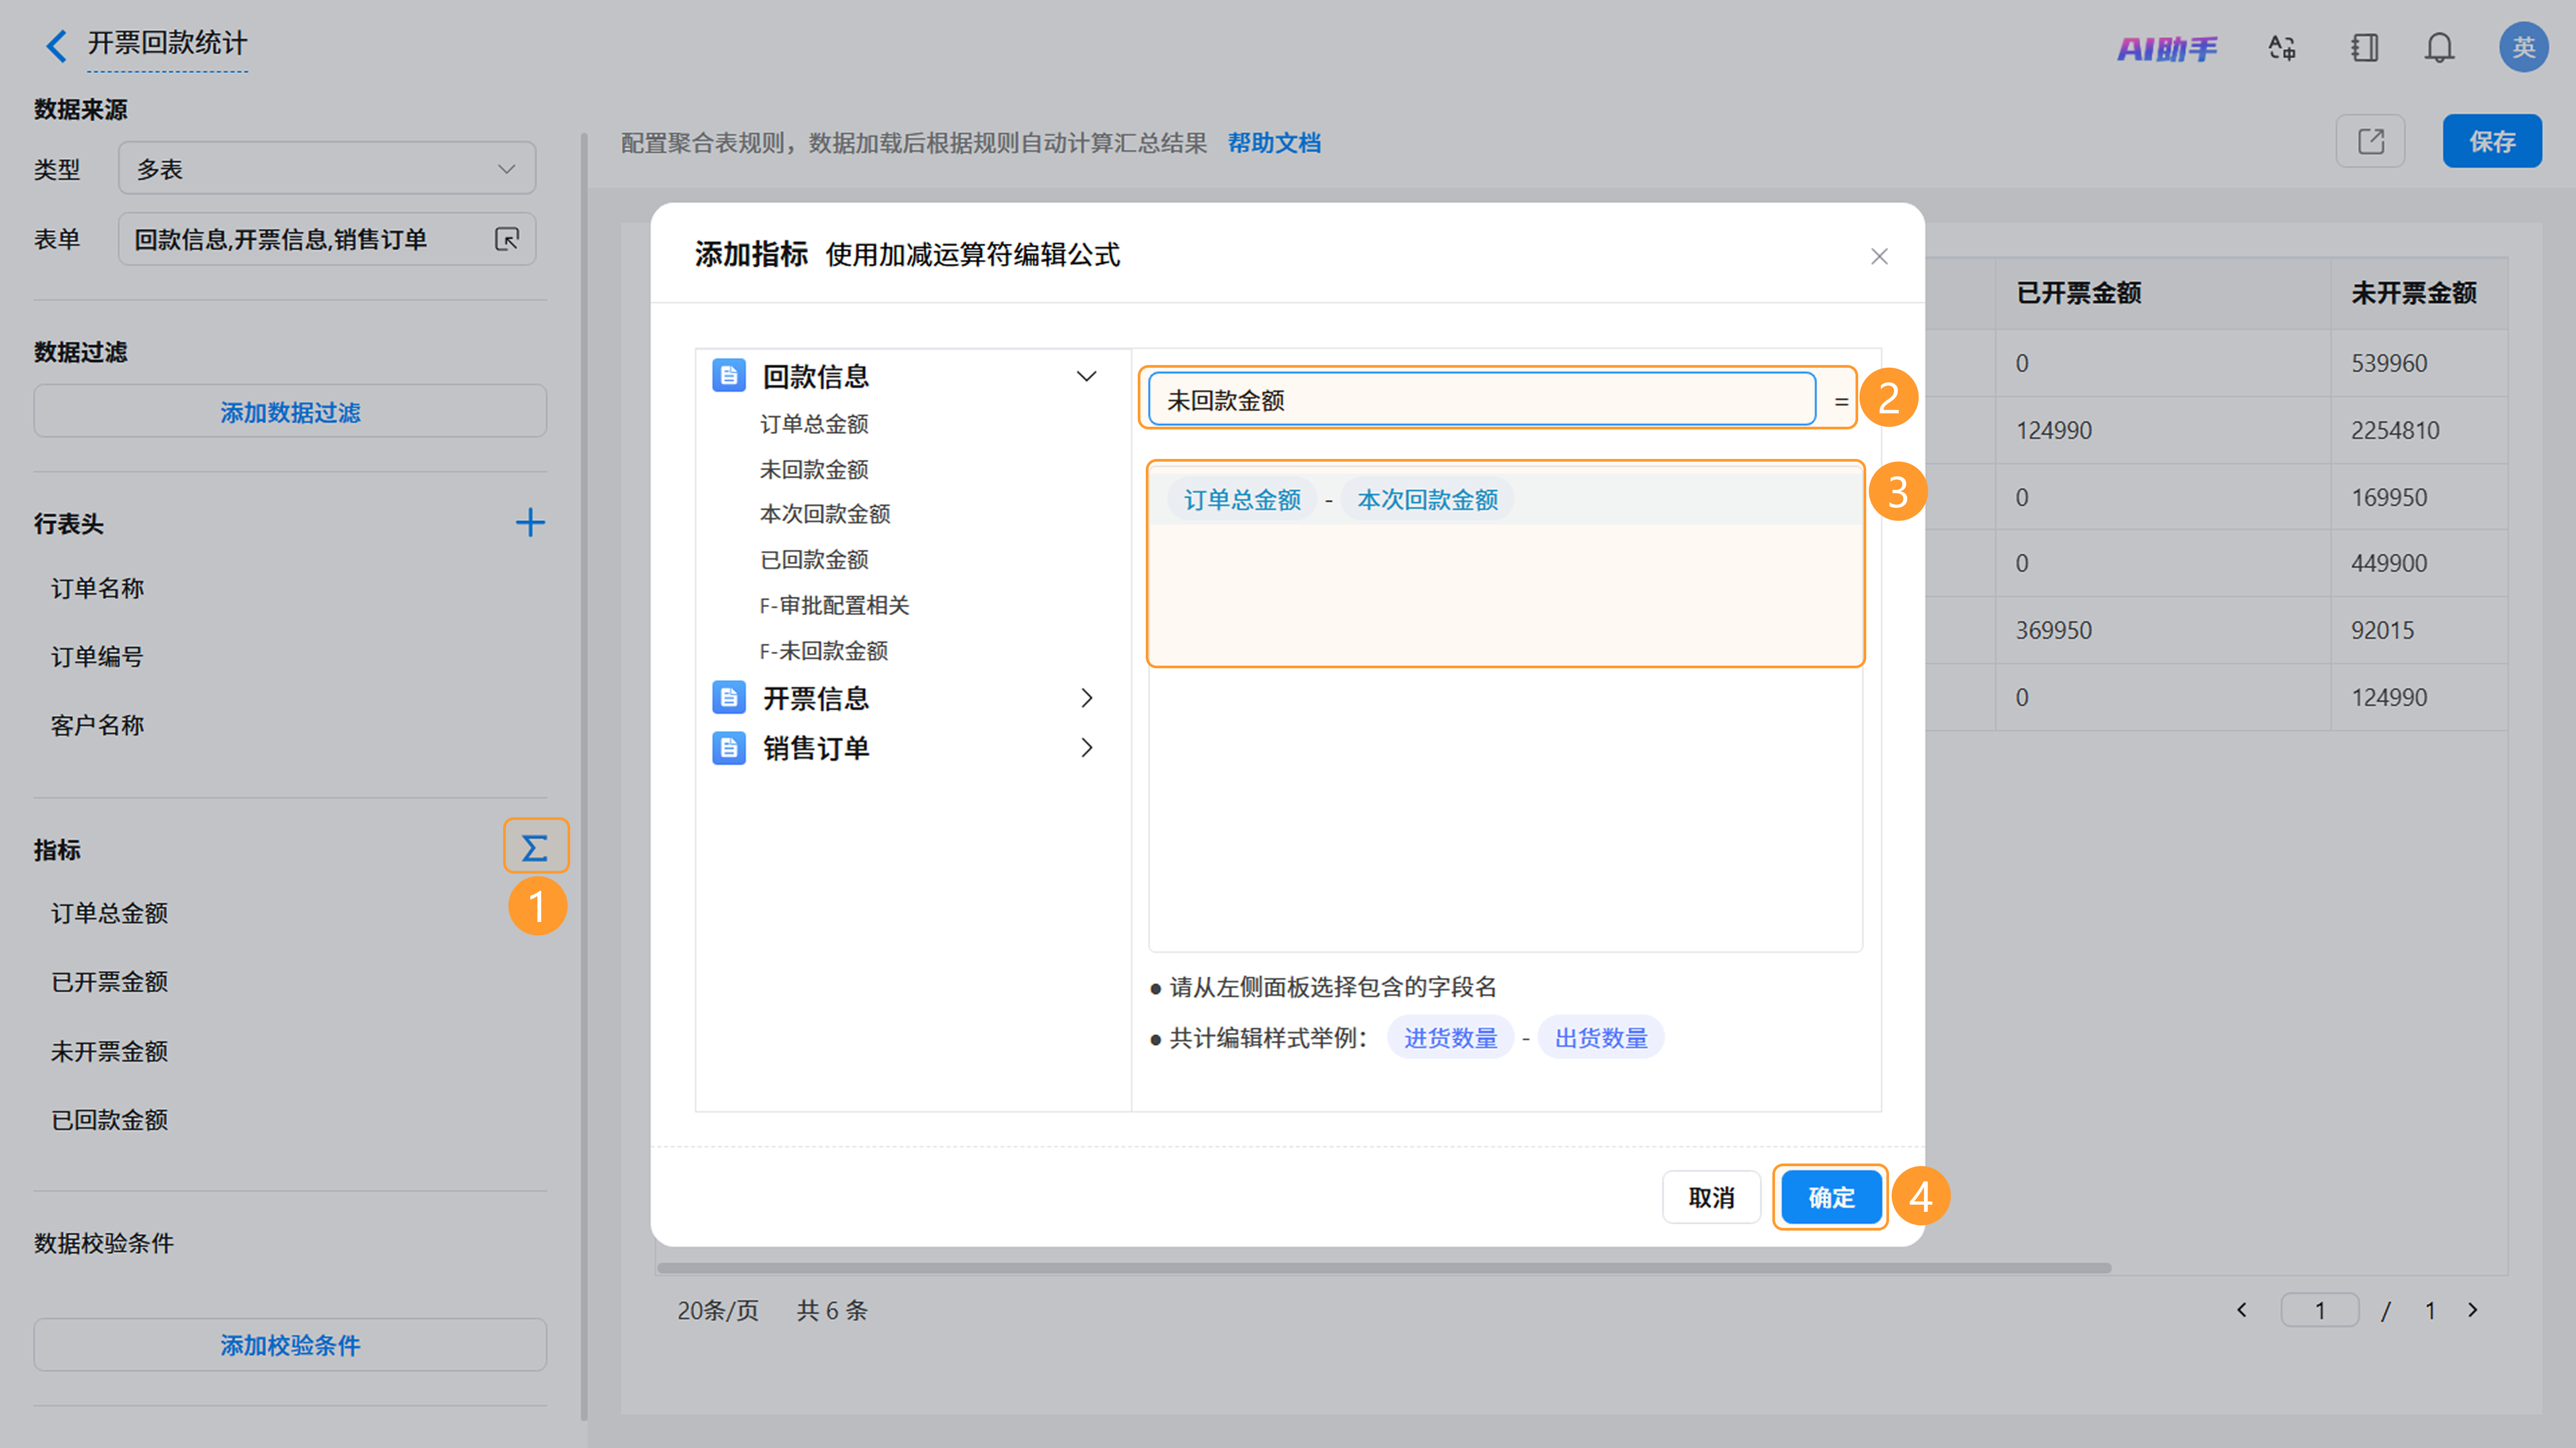The image size is (2576, 1448).
Task: Click the 销售订单 document icon
Action: (729, 747)
